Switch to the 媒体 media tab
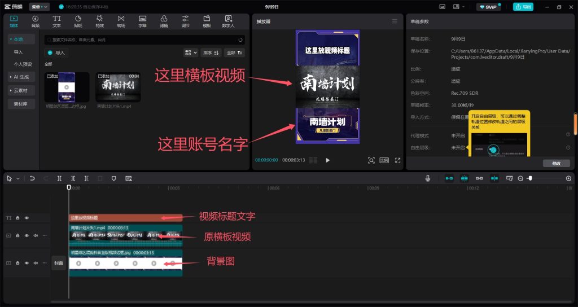 [x=14, y=21]
